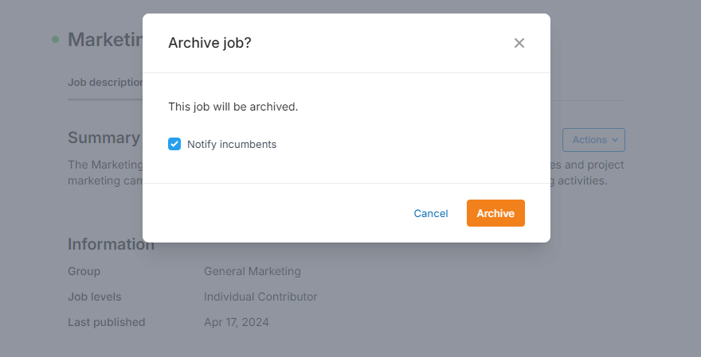701x357 pixels.
Task: Select the Marketing job title heading
Action: click(x=104, y=40)
